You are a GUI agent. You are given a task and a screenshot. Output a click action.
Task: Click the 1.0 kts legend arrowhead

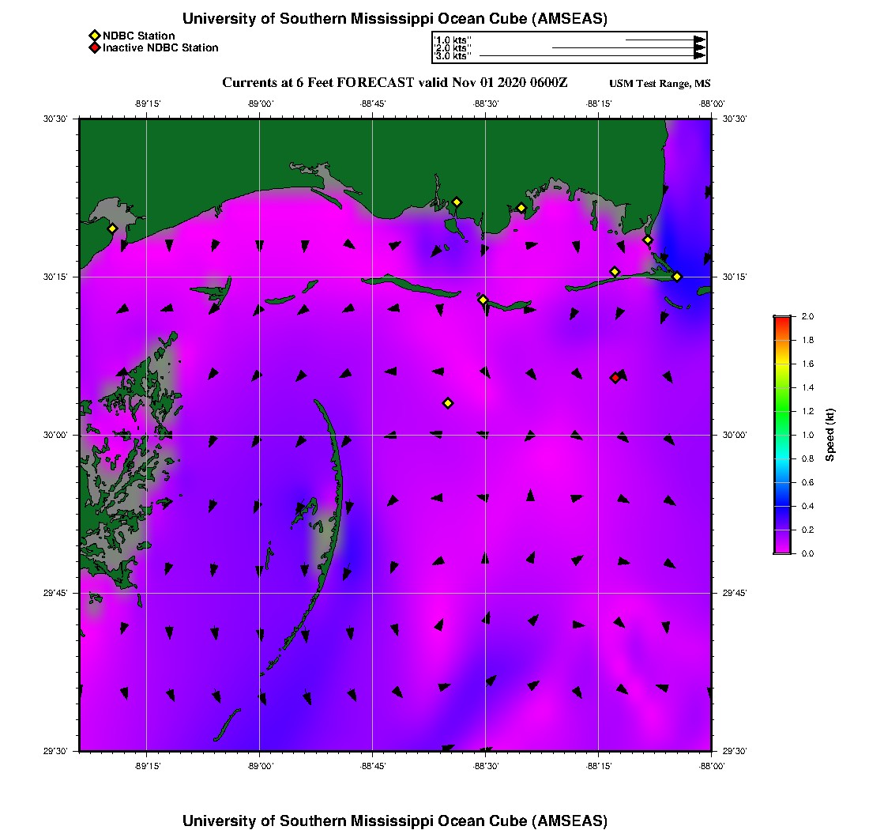click(699, 39)
